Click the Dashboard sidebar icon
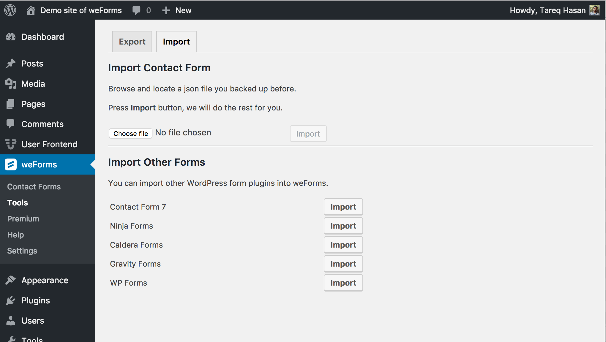 pos(11,37)
